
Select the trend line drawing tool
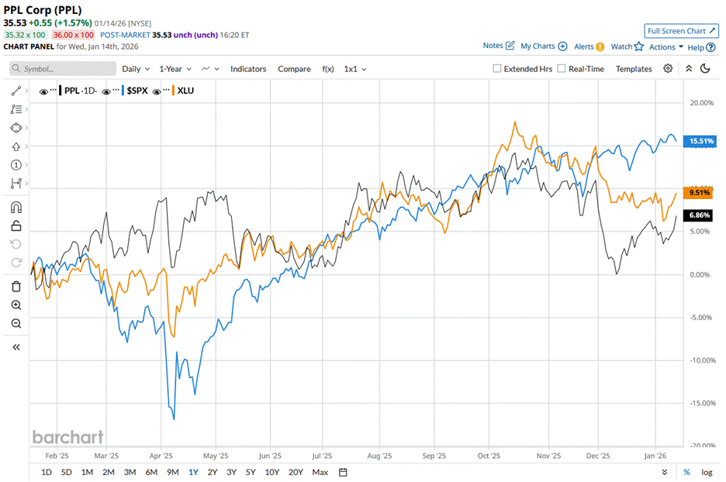(x=16, y=91)
